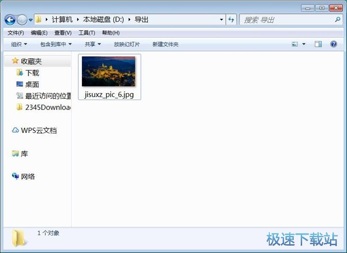This screenshot has height=253, width=347.
Task: Select WPS云文档 in the navigation pane
Action: tap(39, 131)
